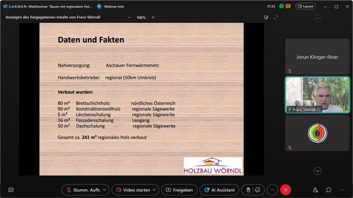Viewport: 353px width, 198px height.
Task: Unmute with the Stumm. Aufh. button
Action: tap(84, 190)
